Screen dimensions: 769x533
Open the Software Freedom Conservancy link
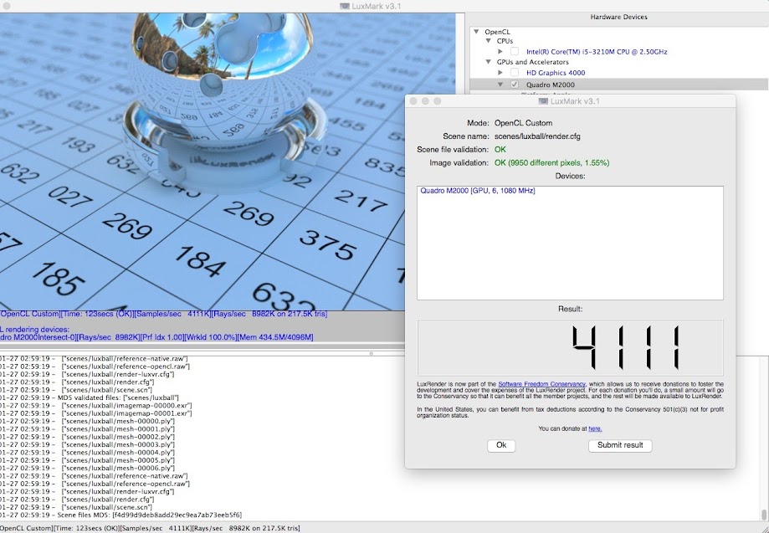point(541,384)
